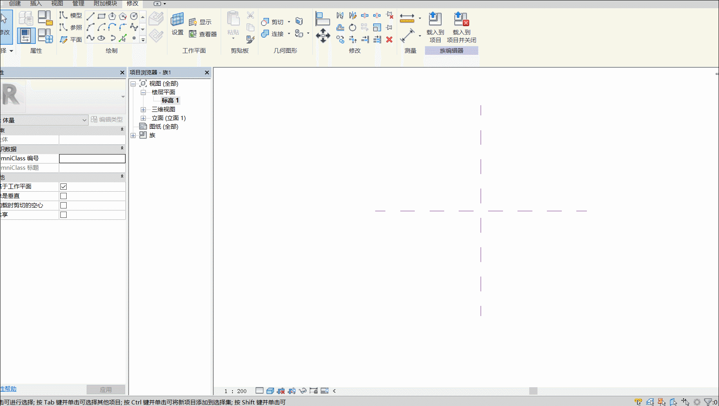Click the Pin tool
The height and width of the screenshot is (406, 719).
[389, 27]
